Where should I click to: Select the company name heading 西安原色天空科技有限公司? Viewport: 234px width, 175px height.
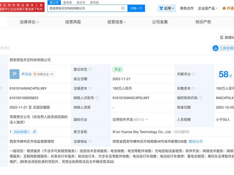coord(30,60)
